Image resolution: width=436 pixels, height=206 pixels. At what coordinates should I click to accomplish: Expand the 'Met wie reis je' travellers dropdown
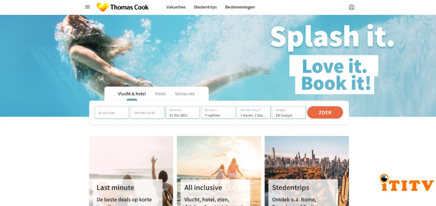point(254,113)
